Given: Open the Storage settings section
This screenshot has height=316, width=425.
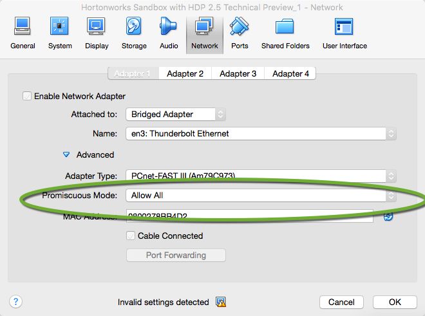Looking at the screenshot, I should coord(134,34).
